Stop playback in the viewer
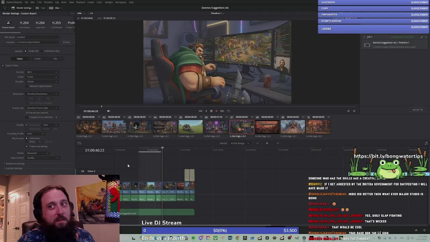 pos(211,111)
